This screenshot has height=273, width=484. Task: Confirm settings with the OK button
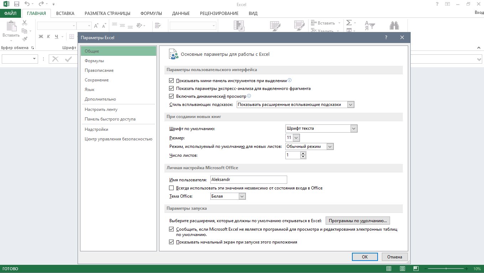point(364,257)
